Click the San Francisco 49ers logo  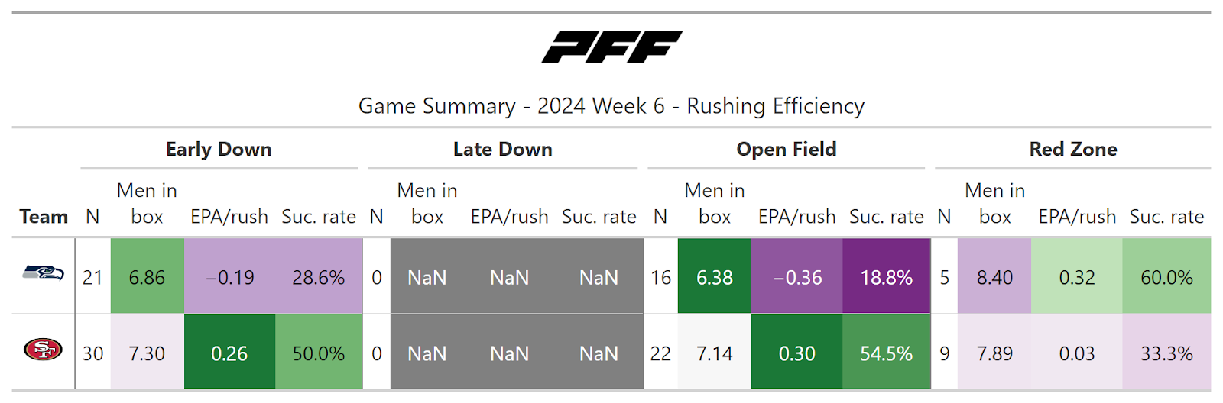tap(43, 350)
